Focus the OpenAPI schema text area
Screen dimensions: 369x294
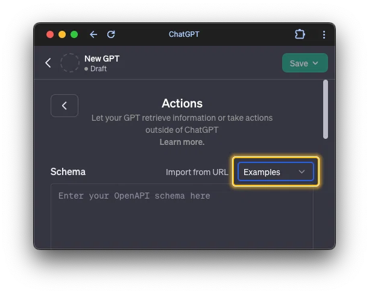pos(182,216)
